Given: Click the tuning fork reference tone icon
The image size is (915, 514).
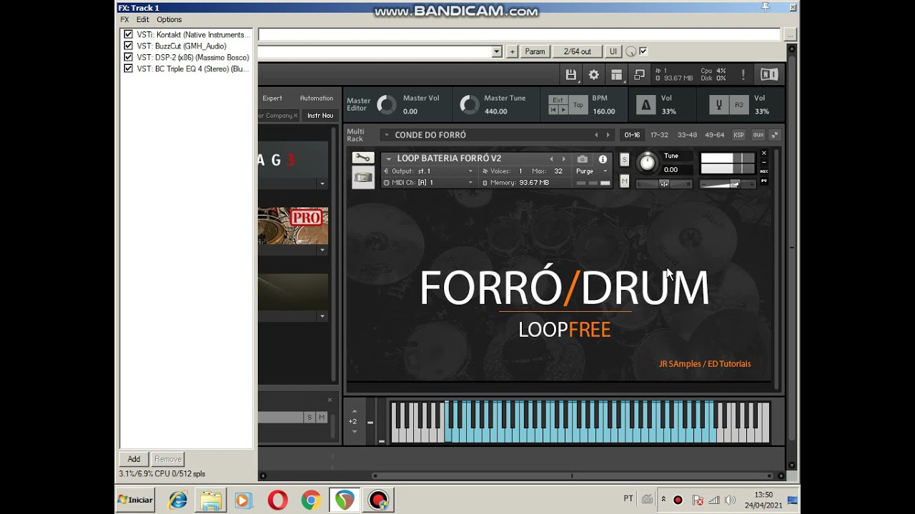Looking at the screenshot, I should point(719,105).
